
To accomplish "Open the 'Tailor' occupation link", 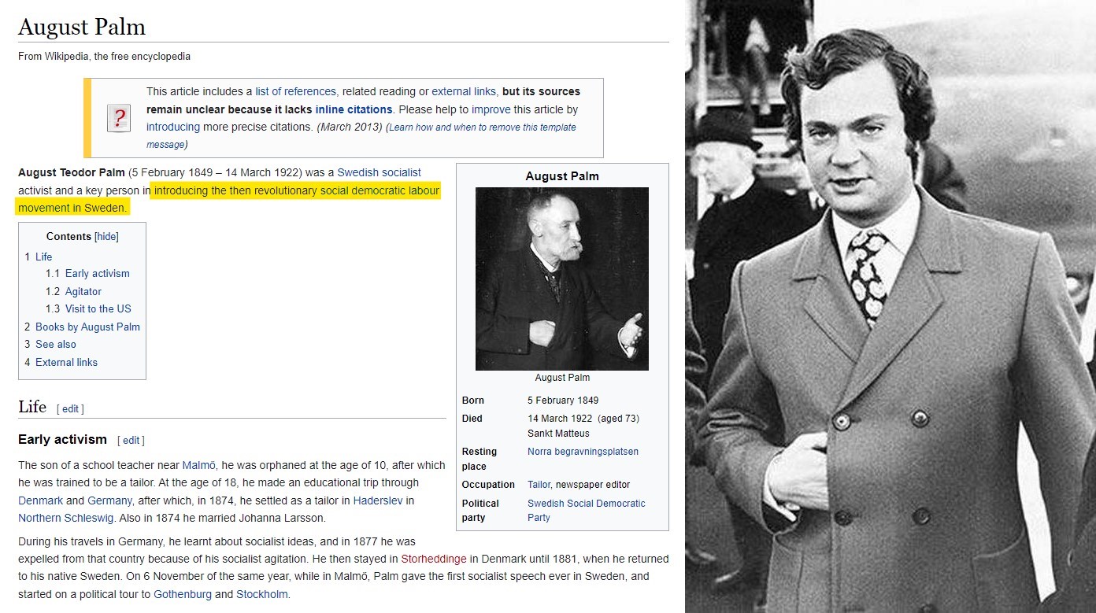I will point(539,485).
